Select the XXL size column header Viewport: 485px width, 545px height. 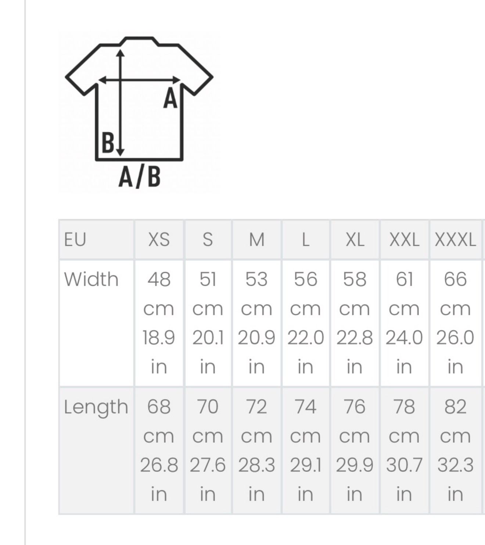tap(404, 240)
